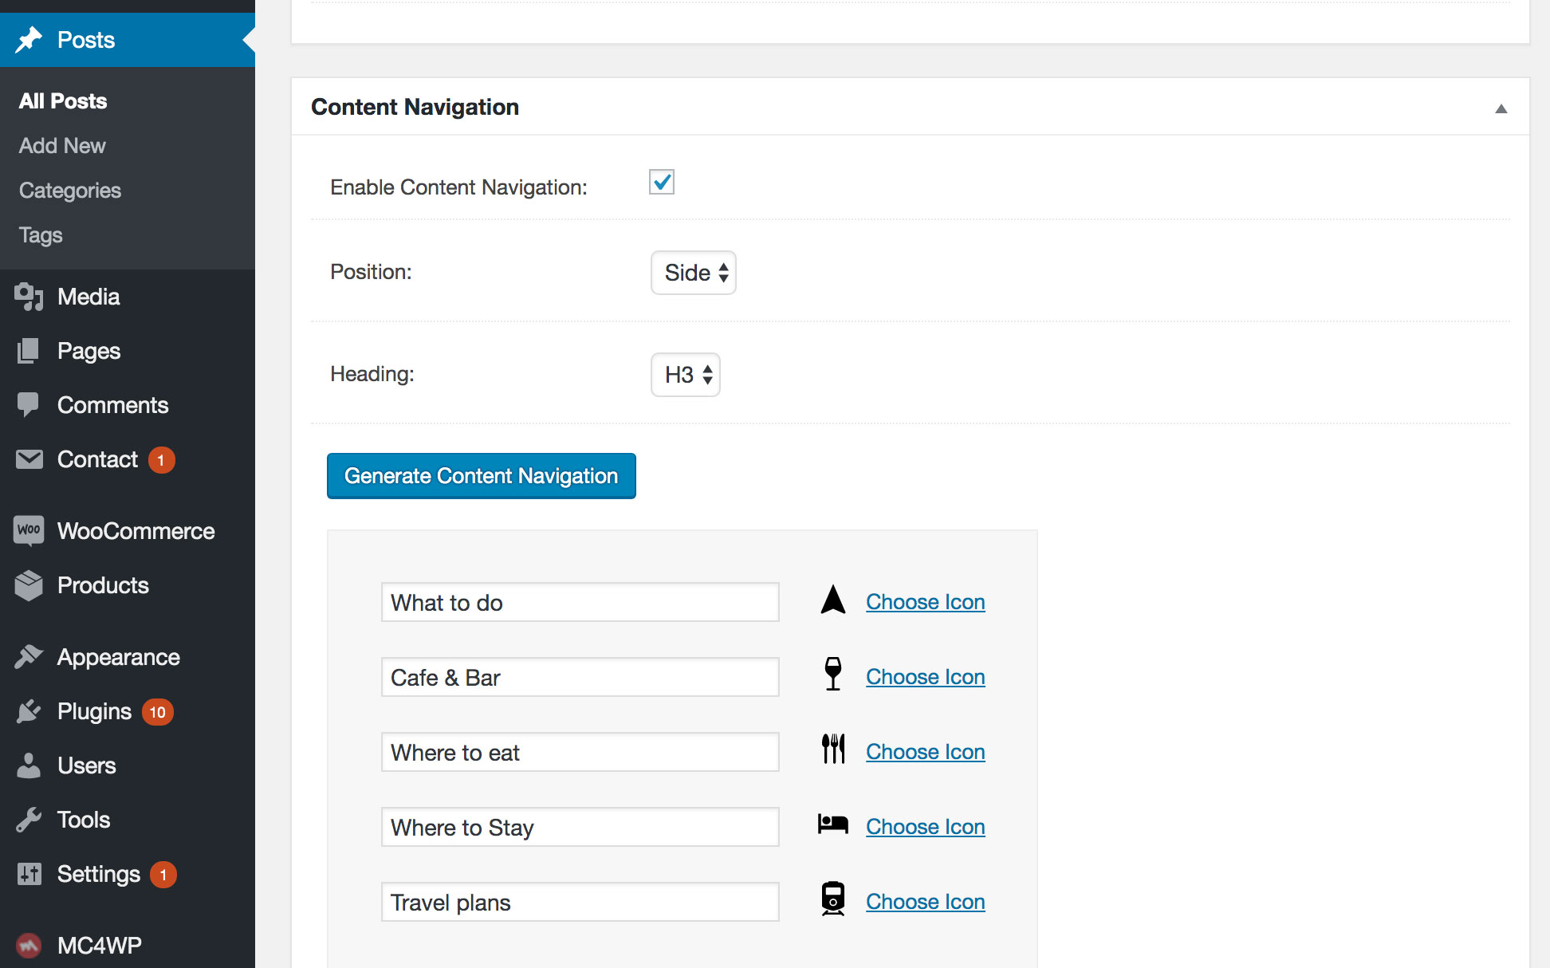Select the Media sidebar icon
This screenshot has height=968, width=1550.
coord(30,297)
